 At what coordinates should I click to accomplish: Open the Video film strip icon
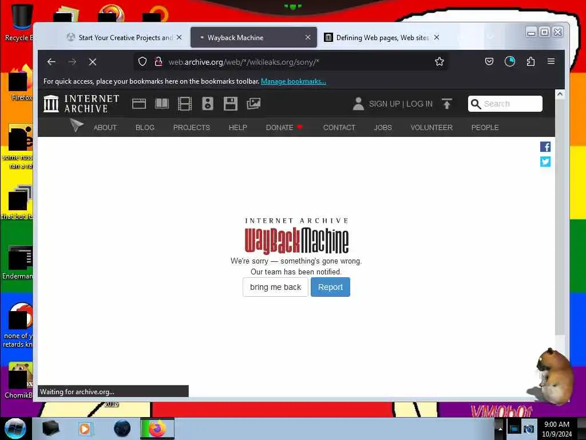point(185,104)
